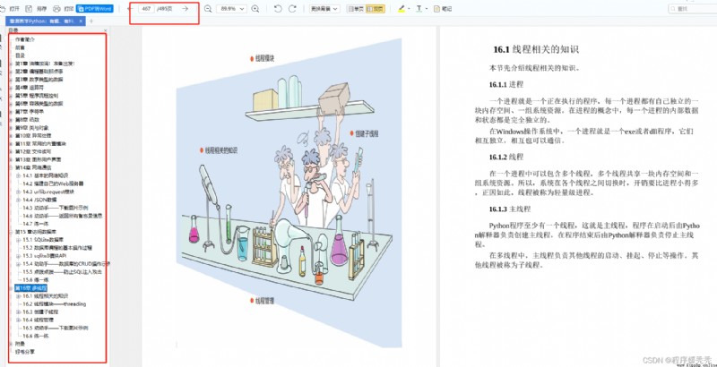Open section 14.7 练一练

point(36,224)
